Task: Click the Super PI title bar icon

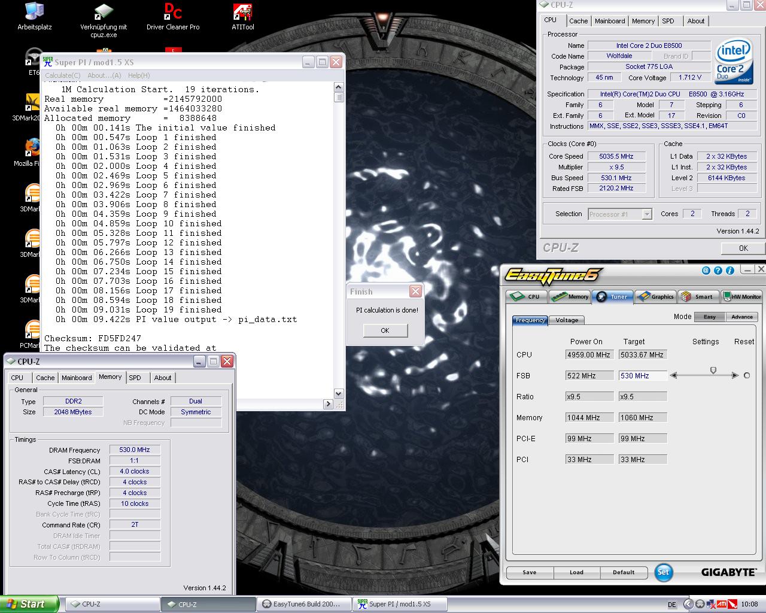Action: (48, 62)
